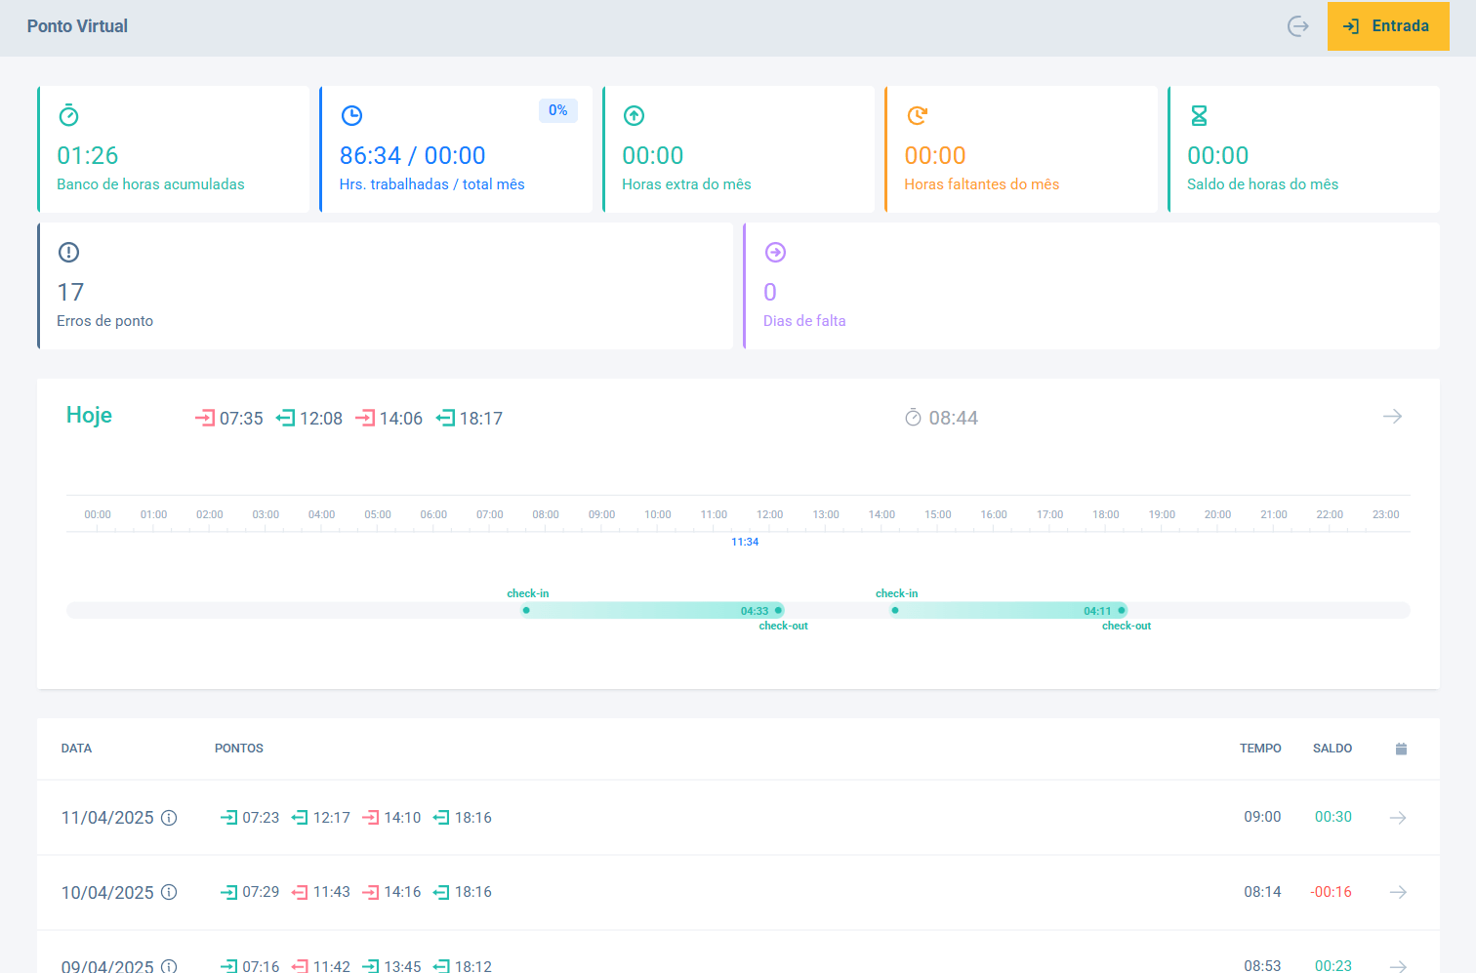This screenshot has height=973, width=1476.
Task: Click the yellow Entrada button
Action: pos(1387,26)
